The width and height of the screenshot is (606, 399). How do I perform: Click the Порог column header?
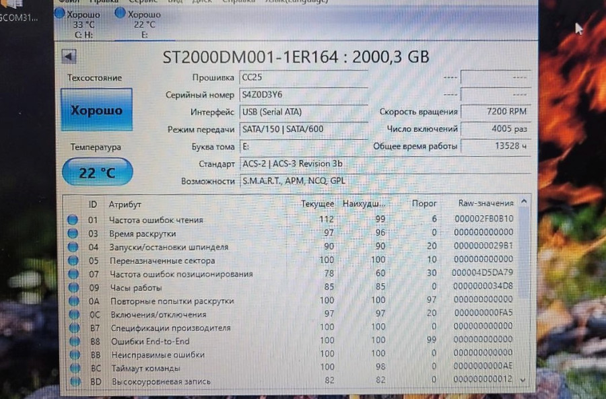click(424, 203)
